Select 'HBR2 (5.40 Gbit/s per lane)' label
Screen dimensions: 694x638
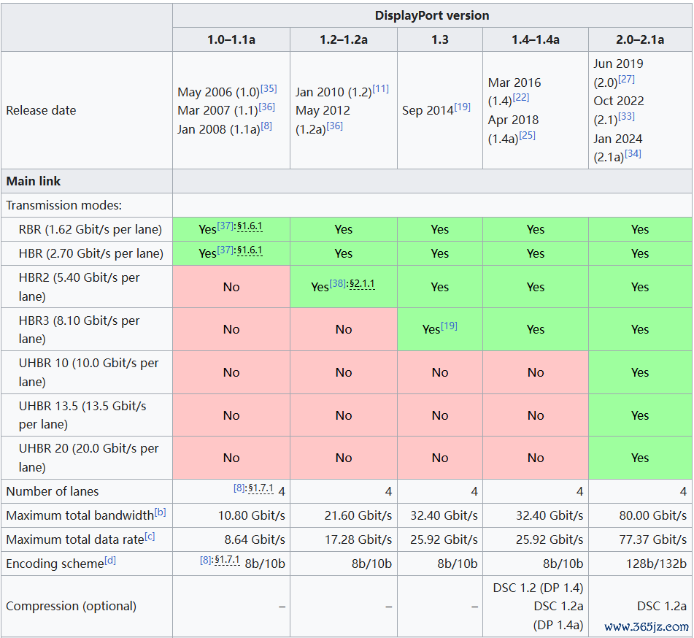point(80,287)
